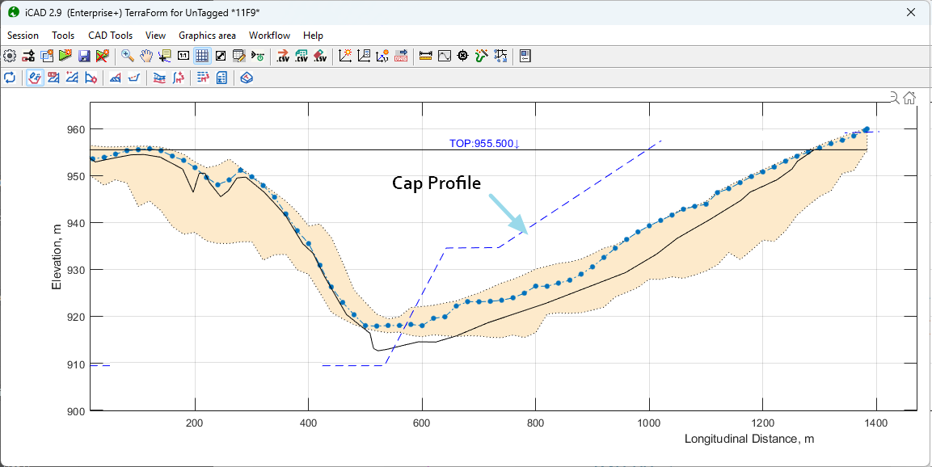Screen dimensions: 932x467
Task: Click the home reset-view button on plot
Action: [909, 98]
